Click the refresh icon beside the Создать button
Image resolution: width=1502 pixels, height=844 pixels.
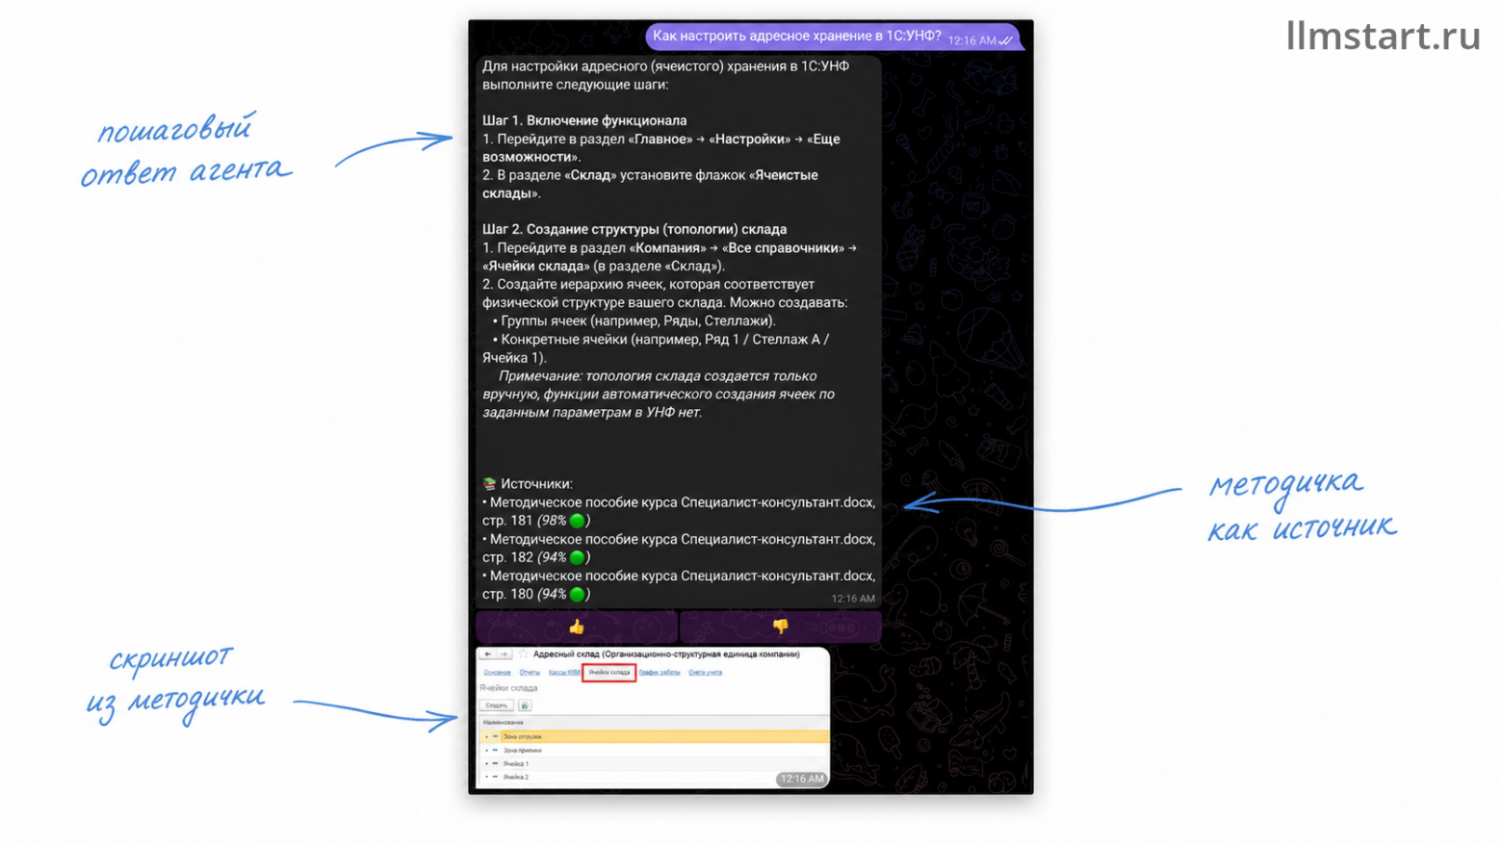click(525, 705)
